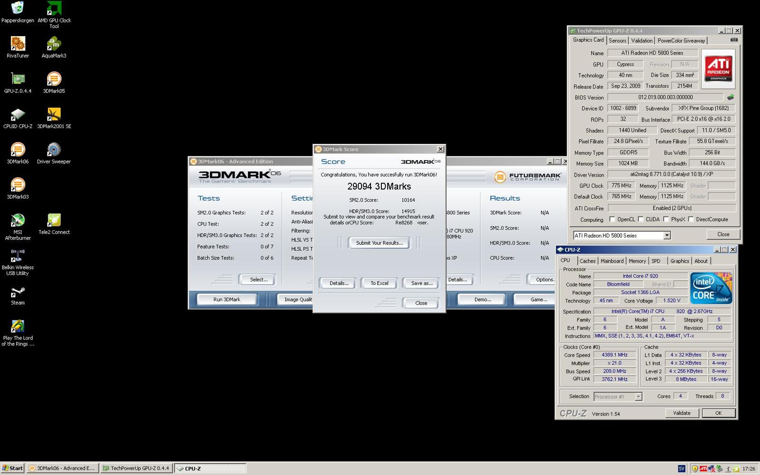Launch 3DMark03 desktop shortcut
This screenshot has width=760, height=475.
[x=18, y=189]
